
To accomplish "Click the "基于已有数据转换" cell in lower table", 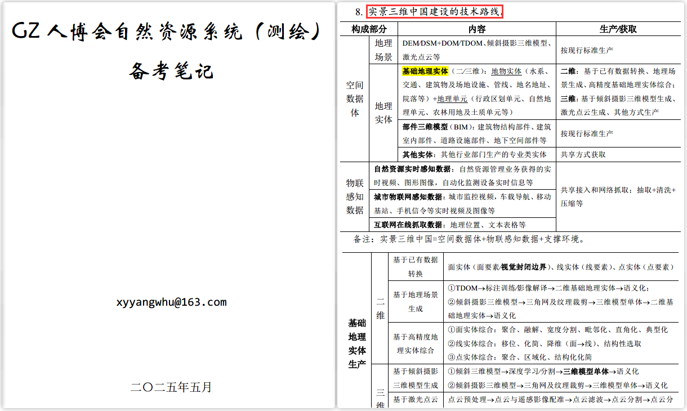I will click(416, 267).
